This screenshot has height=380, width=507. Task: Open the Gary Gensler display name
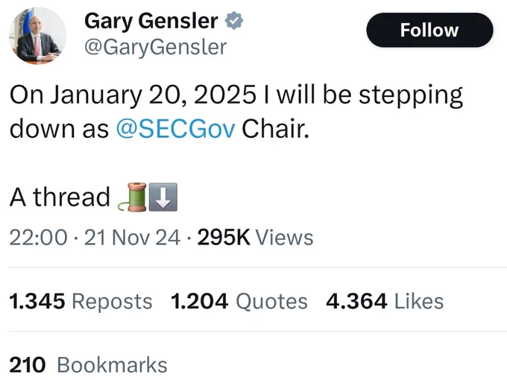[151, 21]
